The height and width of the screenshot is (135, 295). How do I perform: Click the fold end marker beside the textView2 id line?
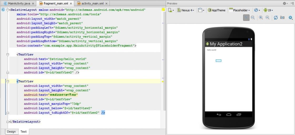(x=8, y=72)
